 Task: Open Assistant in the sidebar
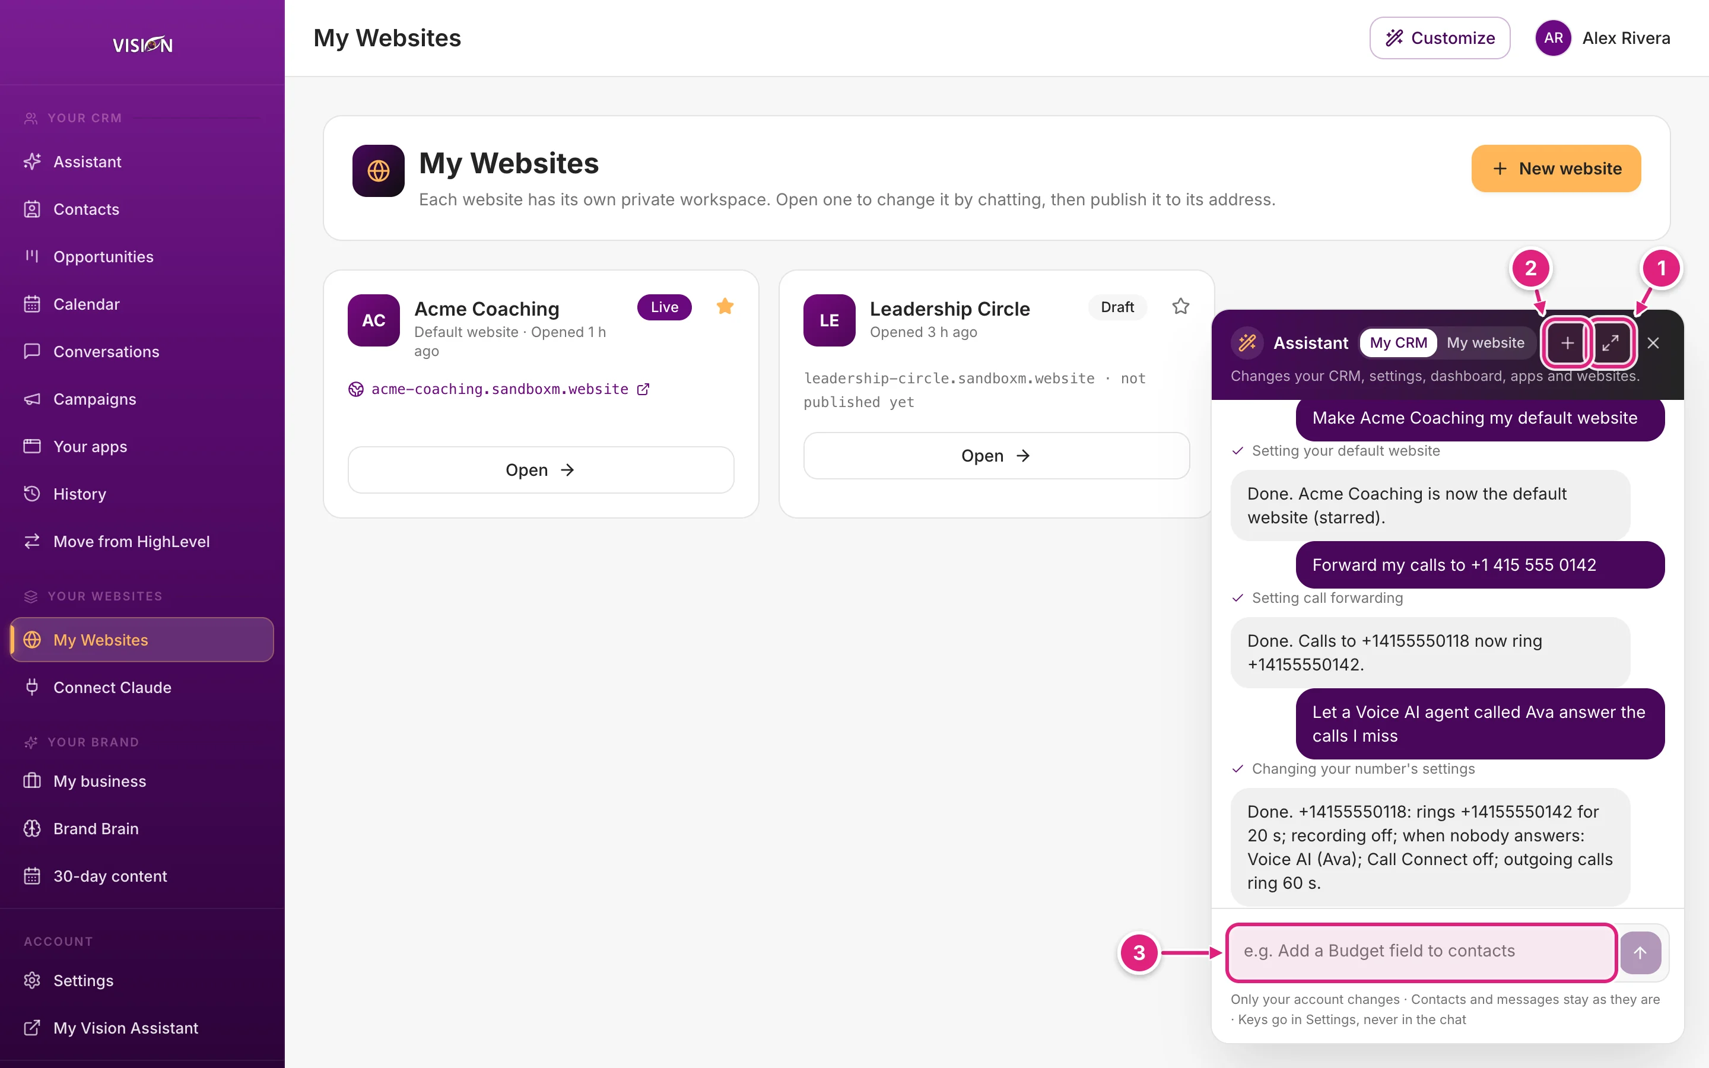click(141, 162)
